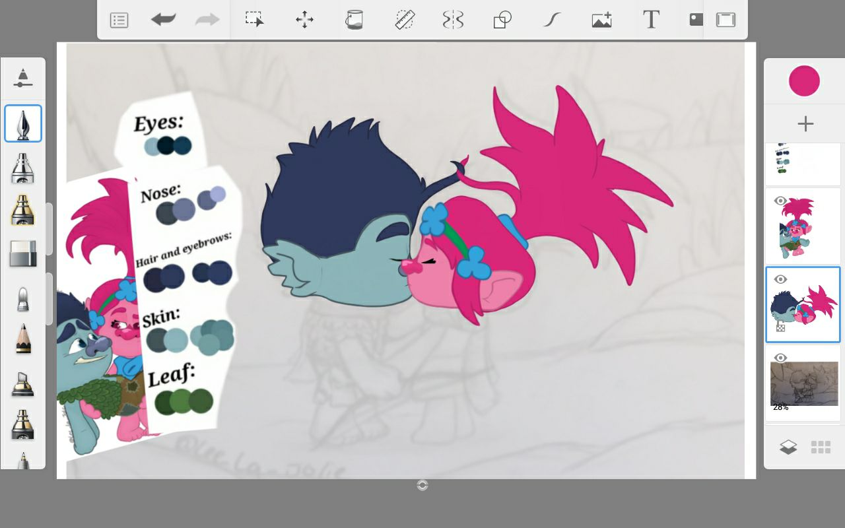
Task: Switch to the hard eraser
Action: click(x=23, y=253)
